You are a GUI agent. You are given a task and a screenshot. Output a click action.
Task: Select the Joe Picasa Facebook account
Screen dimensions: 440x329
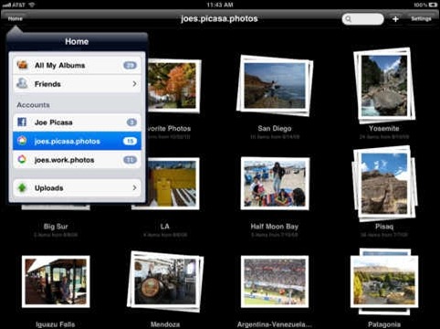77,122
